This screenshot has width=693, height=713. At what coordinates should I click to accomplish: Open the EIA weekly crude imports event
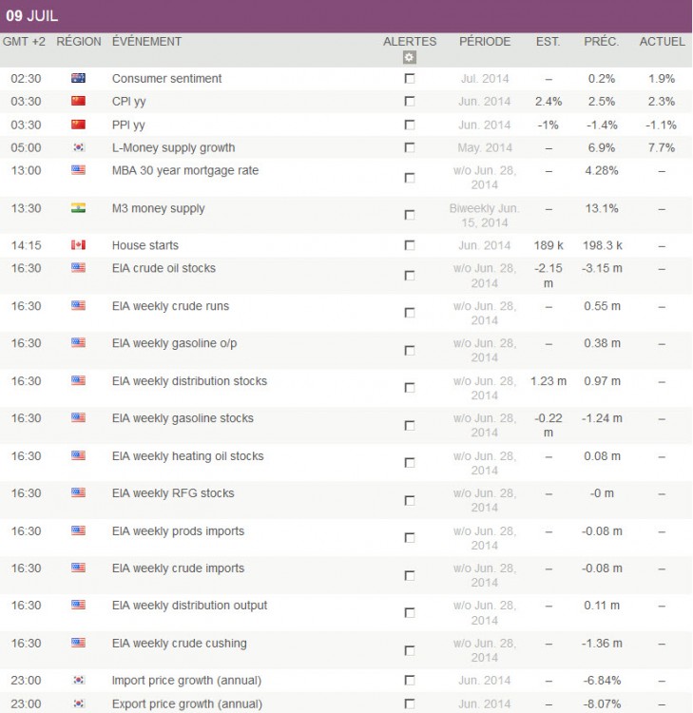point(178,568)
